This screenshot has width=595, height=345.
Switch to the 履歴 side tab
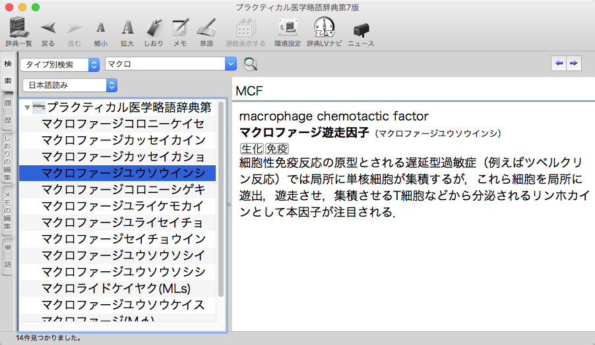(8, 112)
